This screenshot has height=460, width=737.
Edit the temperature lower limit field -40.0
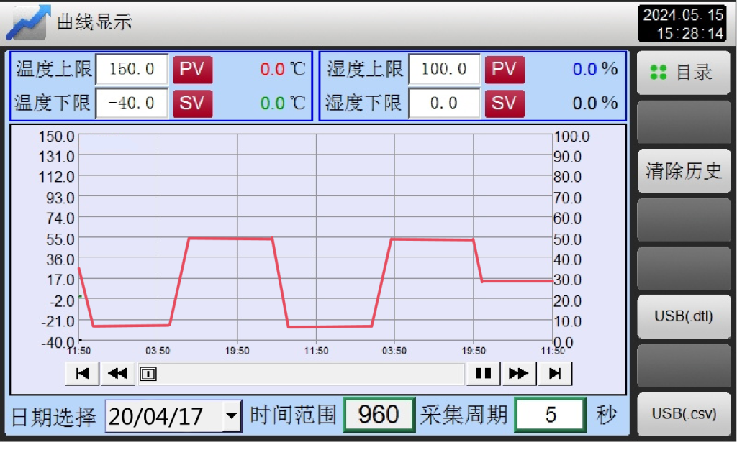(x=132, y=103)
